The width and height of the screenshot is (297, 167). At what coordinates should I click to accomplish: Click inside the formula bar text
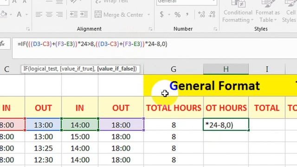[92, 44]
